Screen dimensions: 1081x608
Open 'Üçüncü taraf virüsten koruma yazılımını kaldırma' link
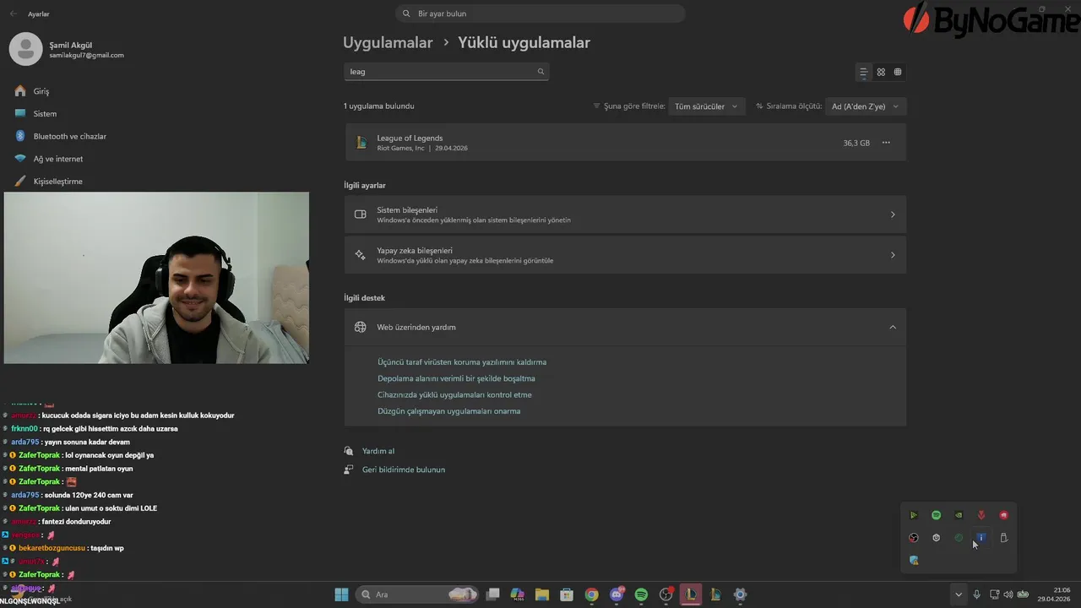(462, 362)
